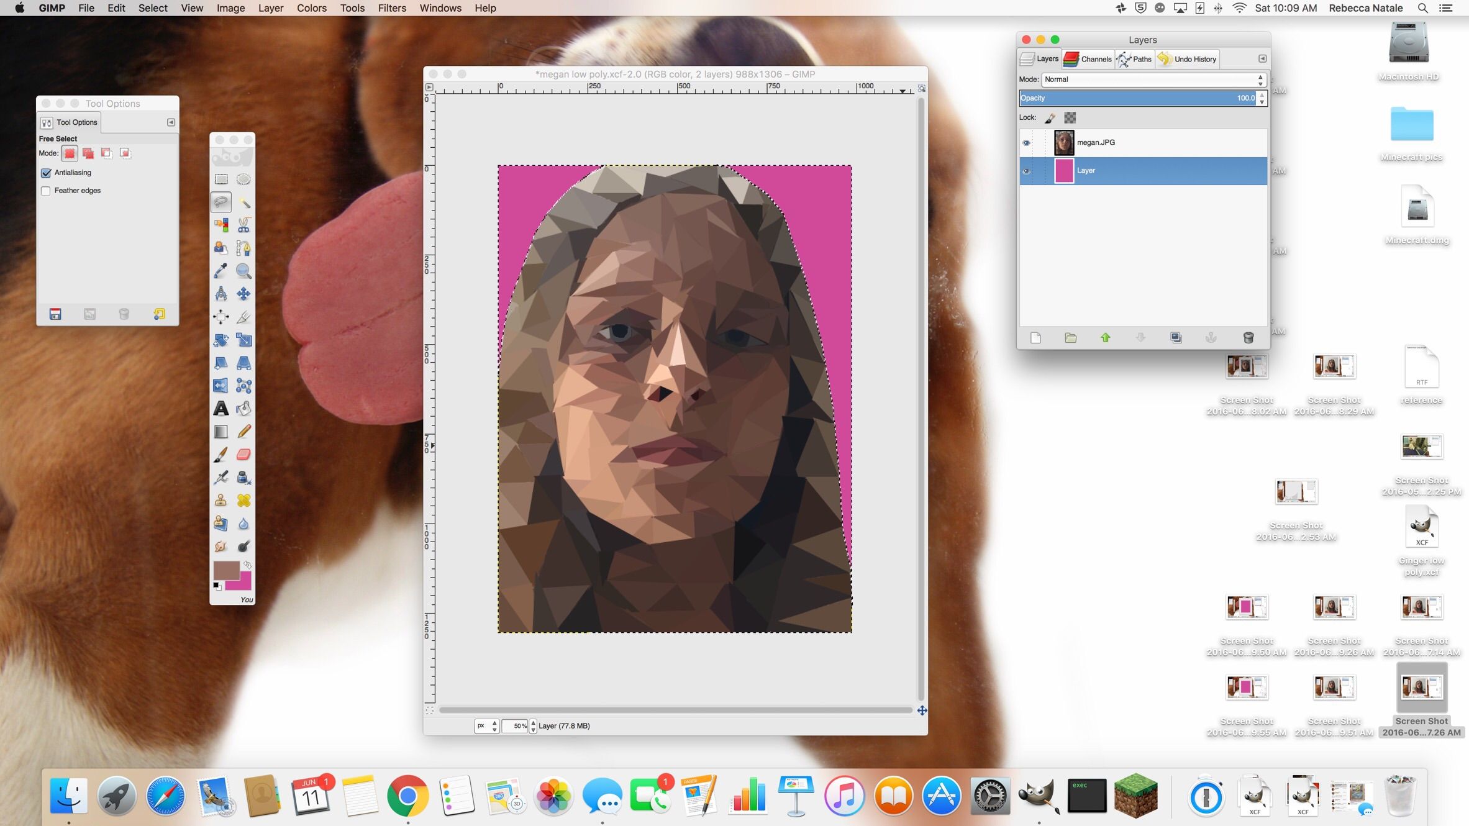Create a new layer in the Layers dialog
This screenshot has height=826, width=1469.
click(x=1036, y=338)
